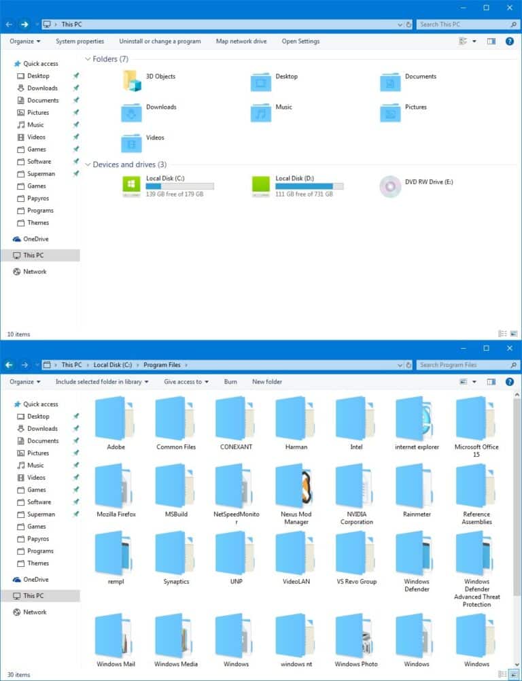This screenshot has height=681, width=522.
Task: Click Map network drive in the toolbar
Action: [241, 41]
